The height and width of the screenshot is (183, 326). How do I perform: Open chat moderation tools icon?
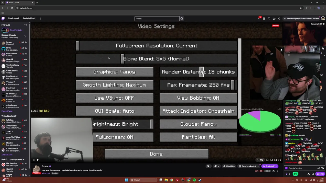[x=309, y=174]
